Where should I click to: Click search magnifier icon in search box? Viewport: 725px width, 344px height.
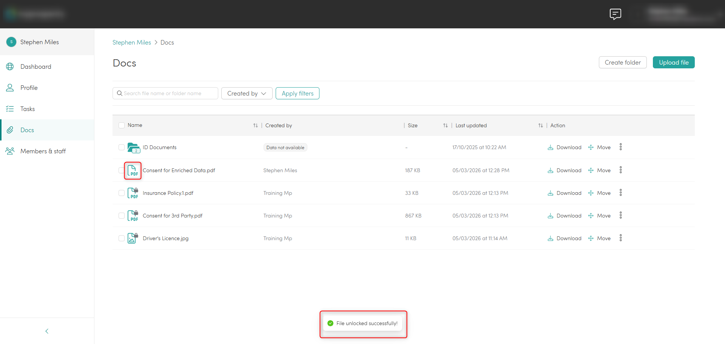pyautogui.click(x=119, y=93)
